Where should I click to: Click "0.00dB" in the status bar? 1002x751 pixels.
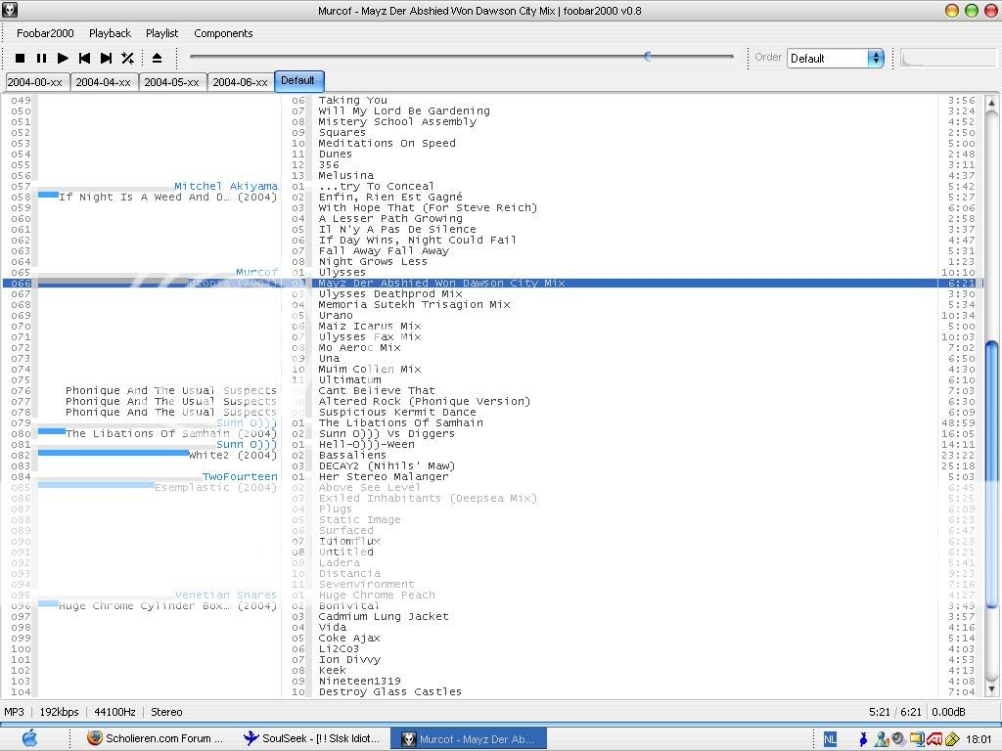pyautogui.click(x=948, y=712)
